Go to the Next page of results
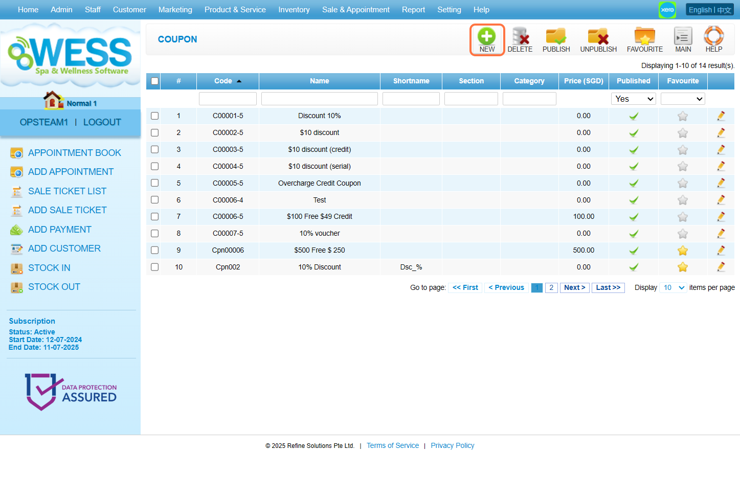Viewport: 740px width, 496px height. tap(574, 288)
